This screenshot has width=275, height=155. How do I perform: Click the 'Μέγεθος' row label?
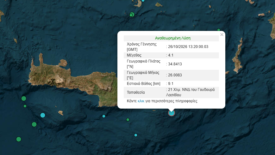134,55
